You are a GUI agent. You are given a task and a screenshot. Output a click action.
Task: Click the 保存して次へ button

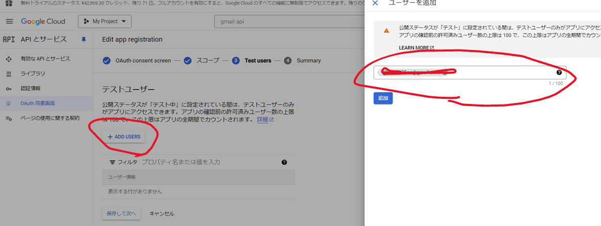tap(121, 213)
